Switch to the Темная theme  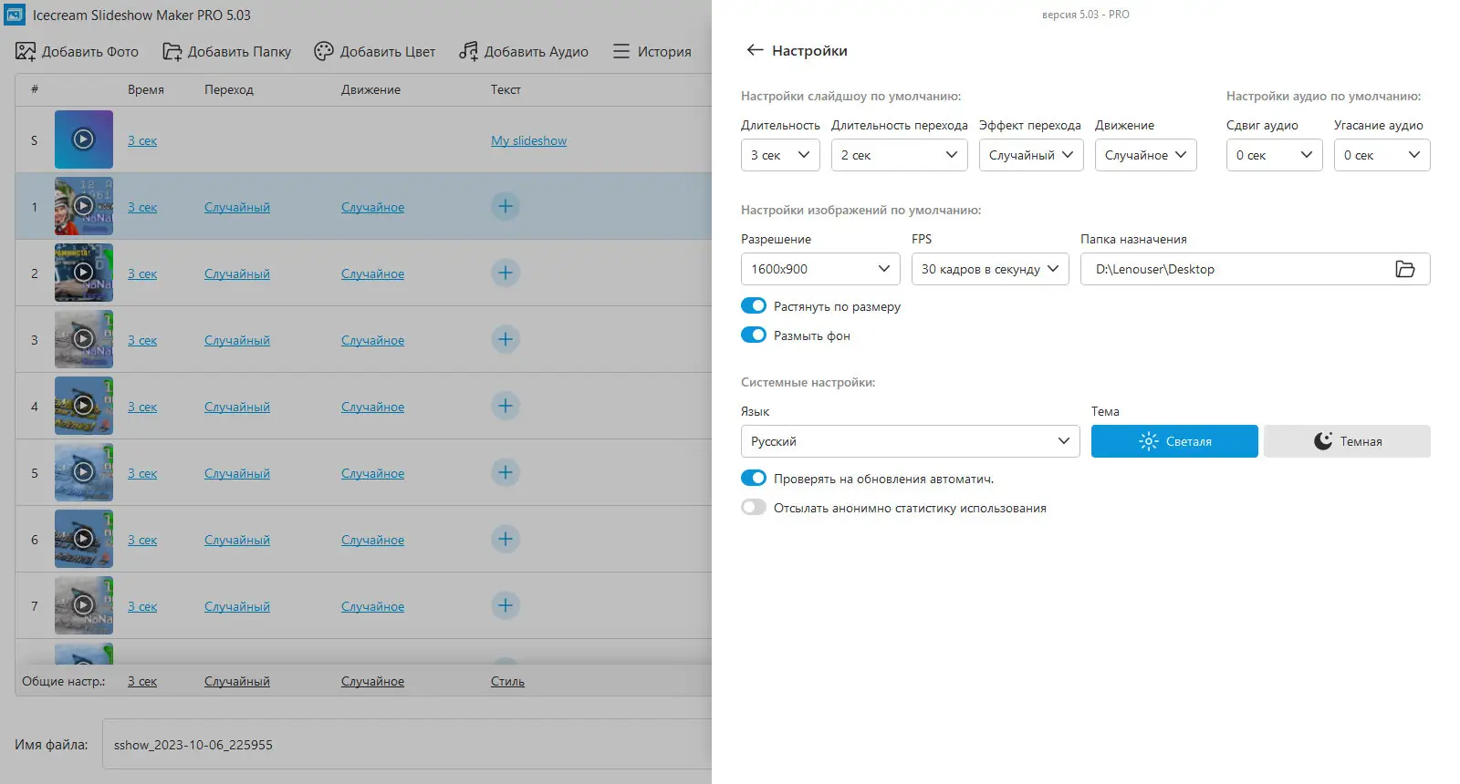pyautogui.click(x=1347, y=441)
